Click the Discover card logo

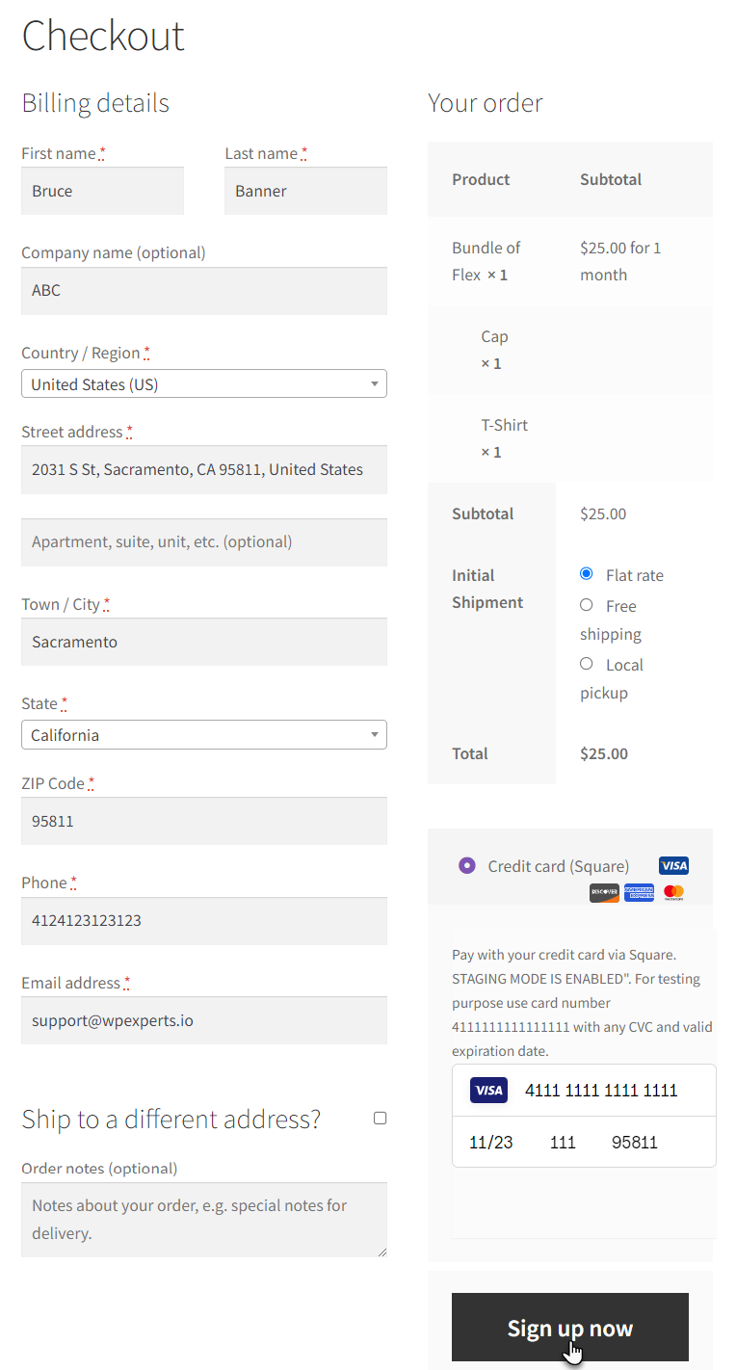pos(604,892)
